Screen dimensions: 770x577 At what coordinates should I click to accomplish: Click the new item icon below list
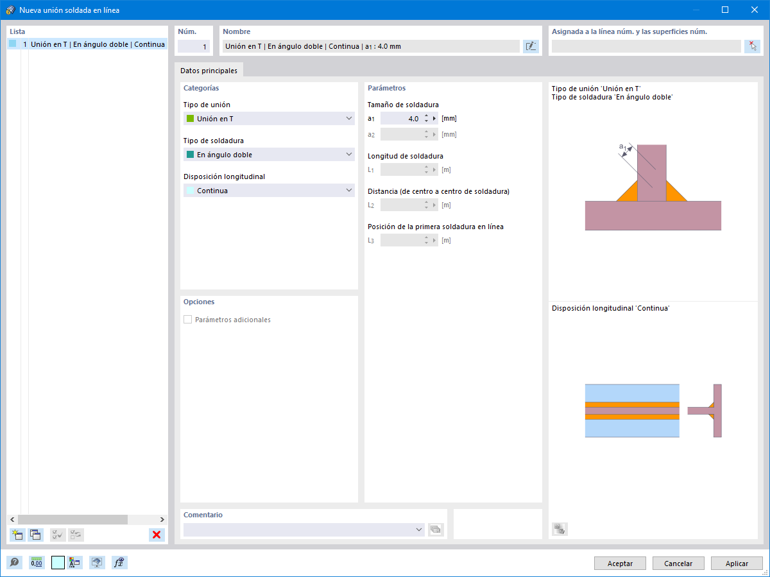[17, 535]
